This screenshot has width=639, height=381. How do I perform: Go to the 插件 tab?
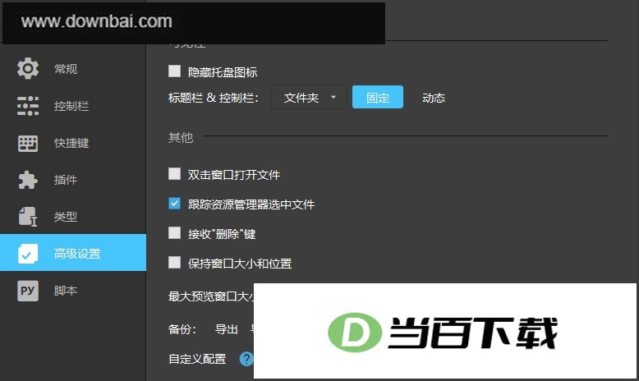[x=73, y=180]
